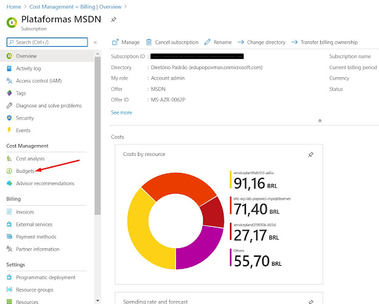Image resolution: width=379 pixels, height=304 pixels.
Task: Click the 71,40 BRL legend entry
Action: pos(261,206)
